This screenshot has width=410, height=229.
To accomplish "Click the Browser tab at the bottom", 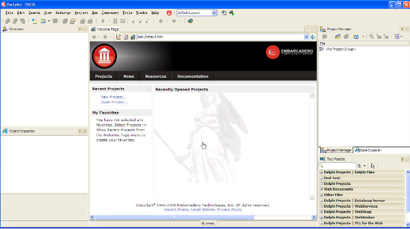I will [208, 223].
